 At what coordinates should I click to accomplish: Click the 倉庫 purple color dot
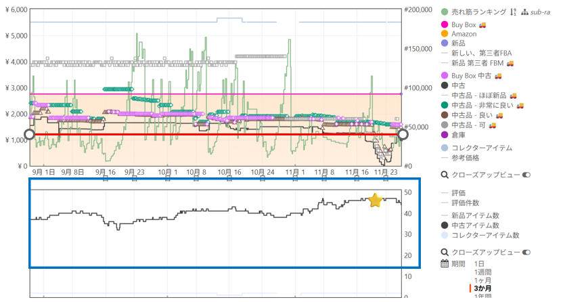(445, 135)
